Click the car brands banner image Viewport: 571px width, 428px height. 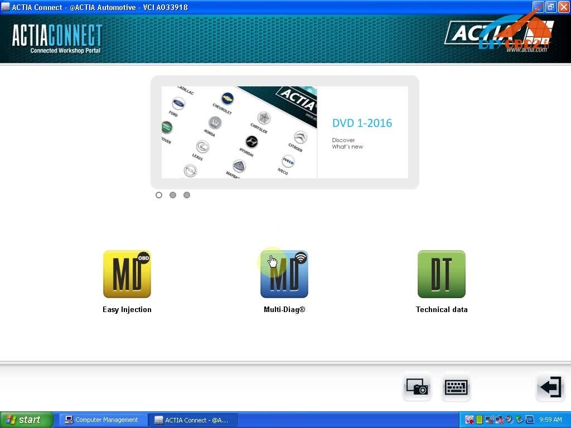point(239,132)
